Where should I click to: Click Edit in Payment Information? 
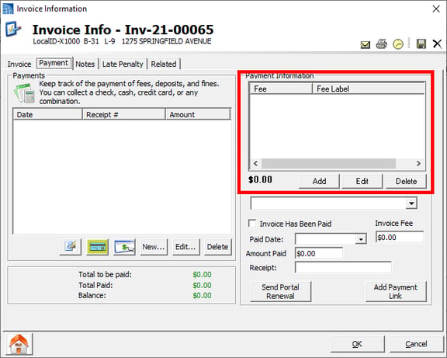pyautogui.click(x=362, y=181)
